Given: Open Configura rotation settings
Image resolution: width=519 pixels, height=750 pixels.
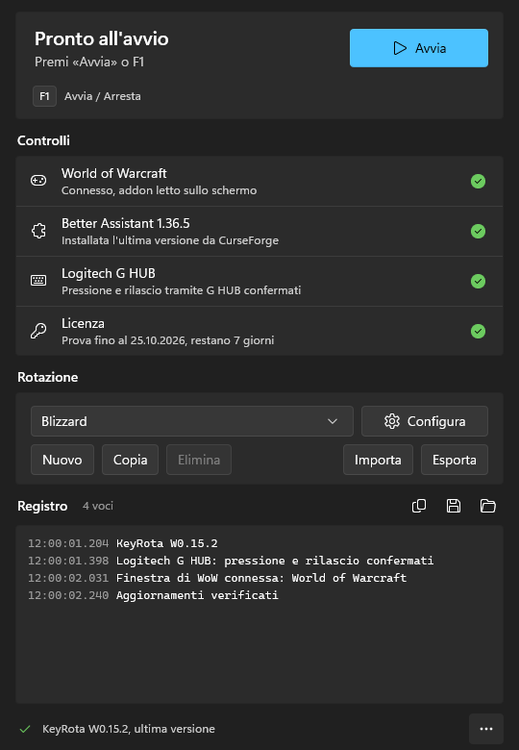Looking at the screenshot, I should click(x=425, y=421).
